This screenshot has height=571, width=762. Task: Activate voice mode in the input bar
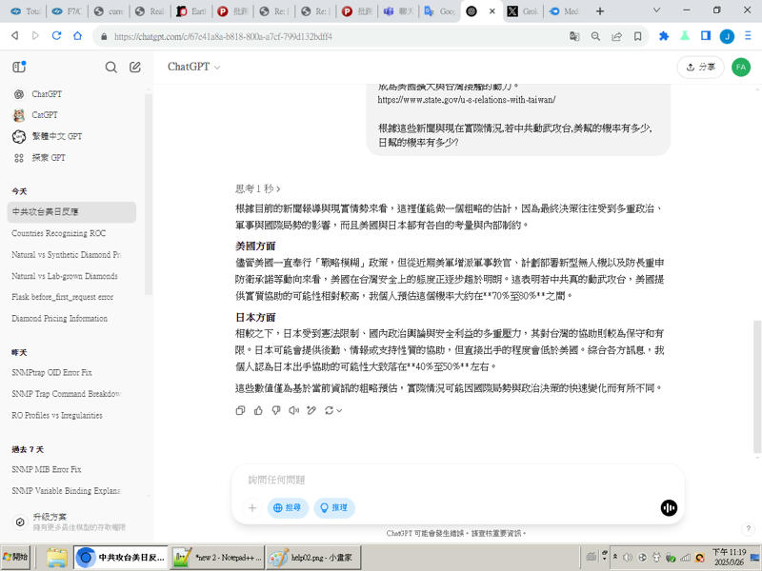coord(670,508)
